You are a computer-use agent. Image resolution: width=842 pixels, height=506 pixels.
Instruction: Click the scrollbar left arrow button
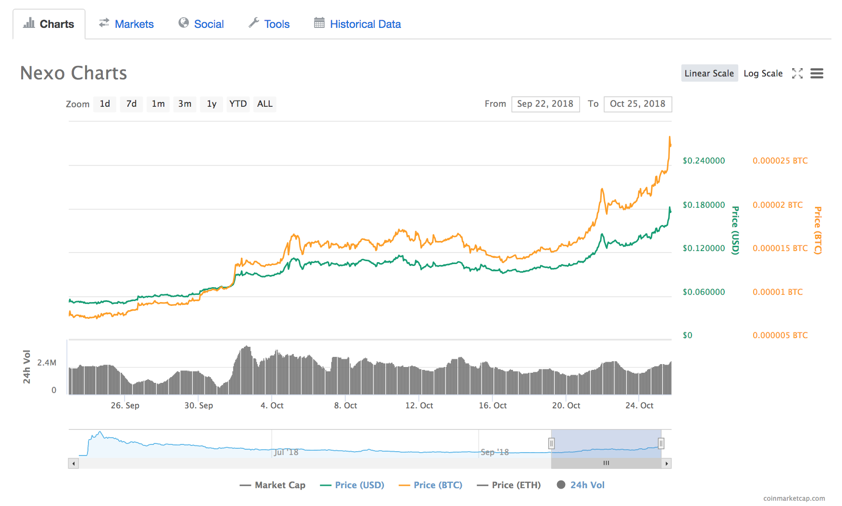[74, 464]
